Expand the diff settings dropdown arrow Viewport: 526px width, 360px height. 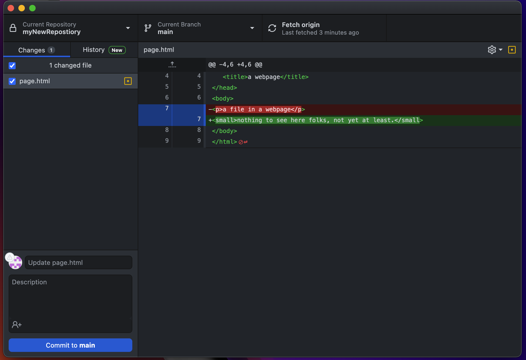click(501, 50)
